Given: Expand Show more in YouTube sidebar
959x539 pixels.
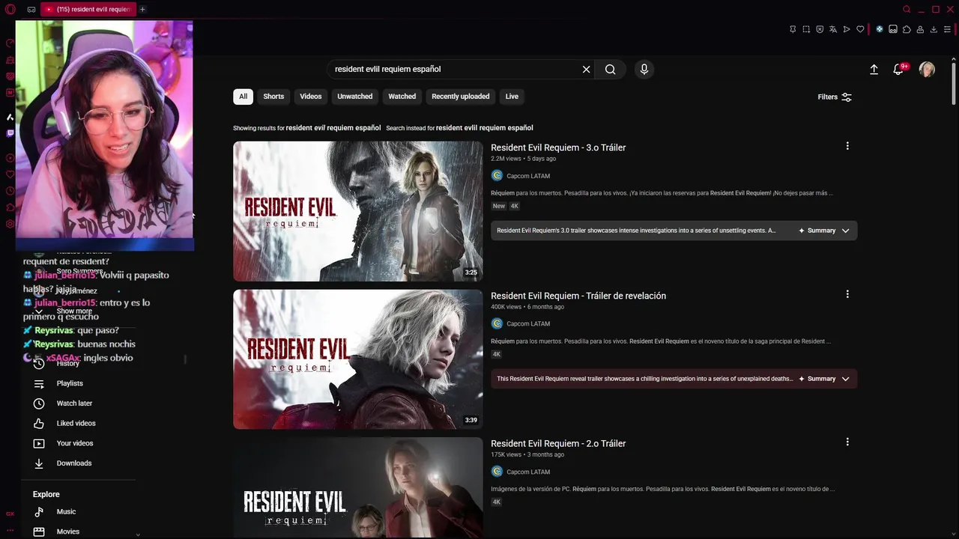Looking at the screenshot, I should coord(74,311).
